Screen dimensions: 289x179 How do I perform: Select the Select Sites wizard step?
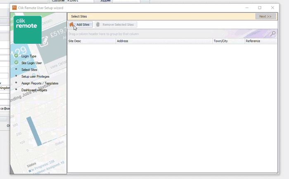tap(29, 70)
